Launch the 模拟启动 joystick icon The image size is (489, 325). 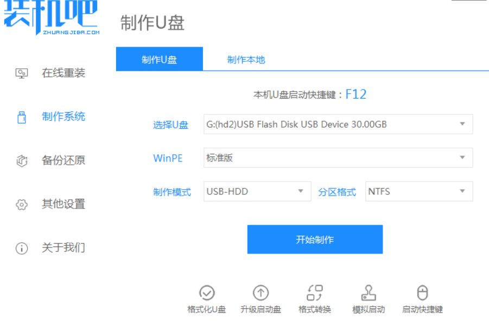click(369, 293)
